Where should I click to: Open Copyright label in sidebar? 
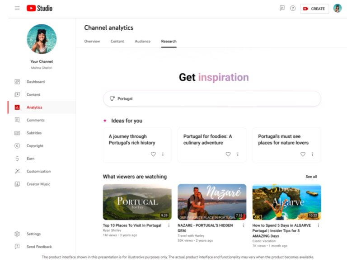35,145
